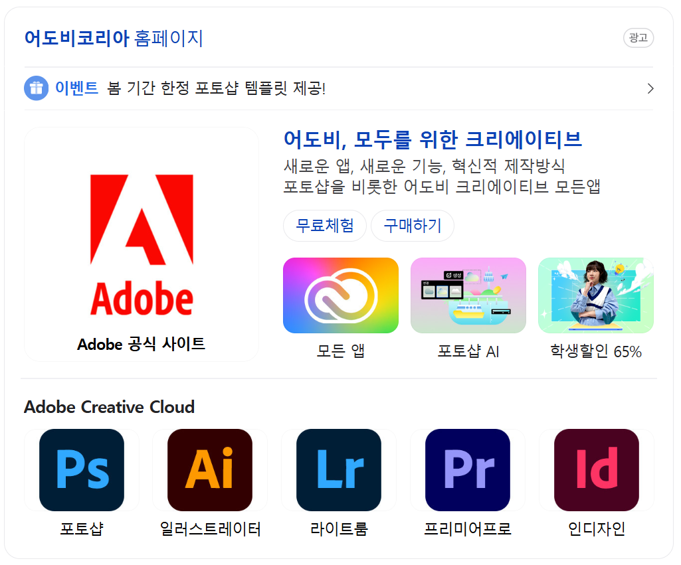681x565 pixels.
Task: Click the 모든 앱 label
Action: [x=340, y=351]
